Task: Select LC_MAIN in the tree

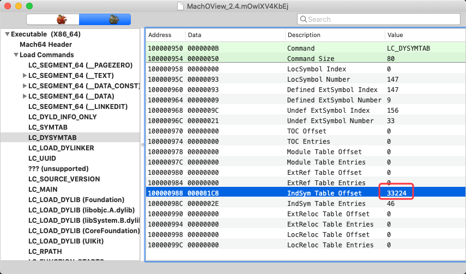Action: point(43,190)
